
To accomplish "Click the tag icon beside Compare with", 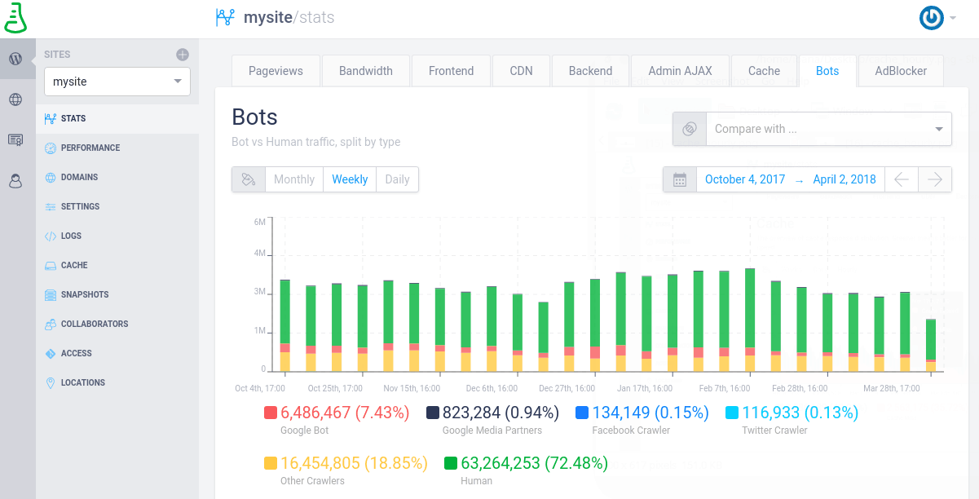I will 689,128.
